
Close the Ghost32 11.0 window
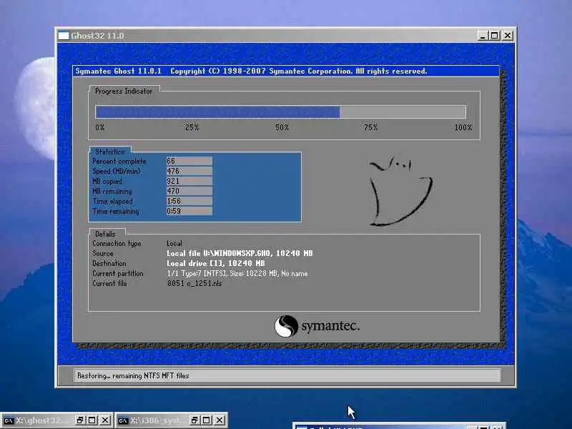(508, 36)
